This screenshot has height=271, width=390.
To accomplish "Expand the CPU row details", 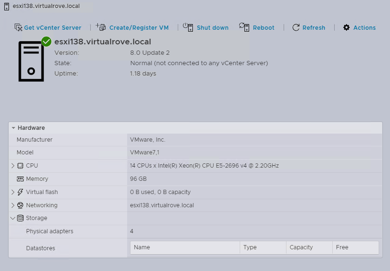I will click(13, 166).
